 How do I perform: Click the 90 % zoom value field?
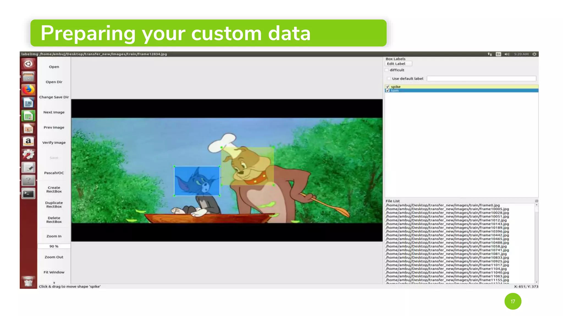[54, 246]
